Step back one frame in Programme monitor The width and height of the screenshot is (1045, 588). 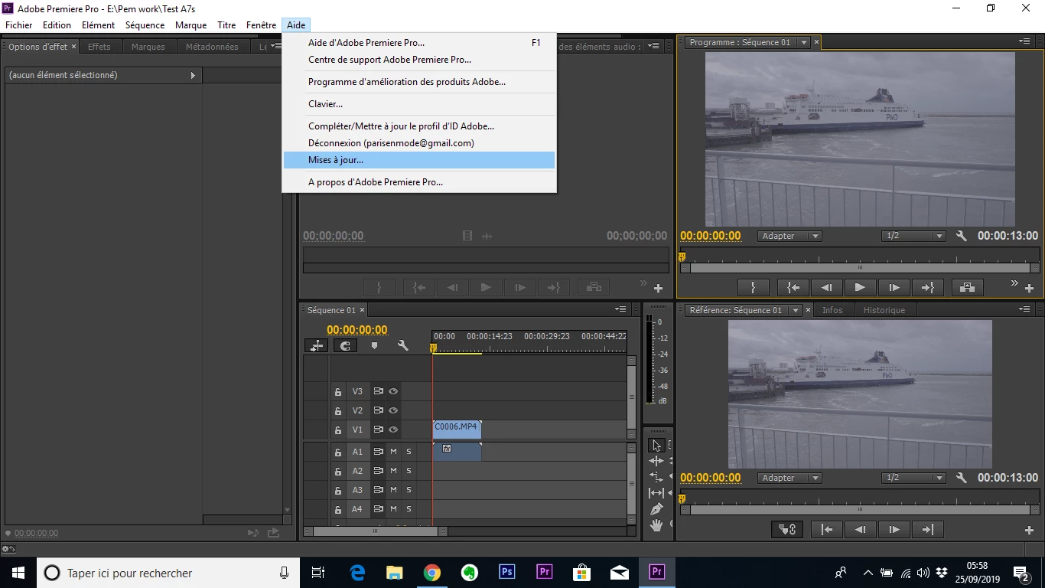(x=826, y=287)
